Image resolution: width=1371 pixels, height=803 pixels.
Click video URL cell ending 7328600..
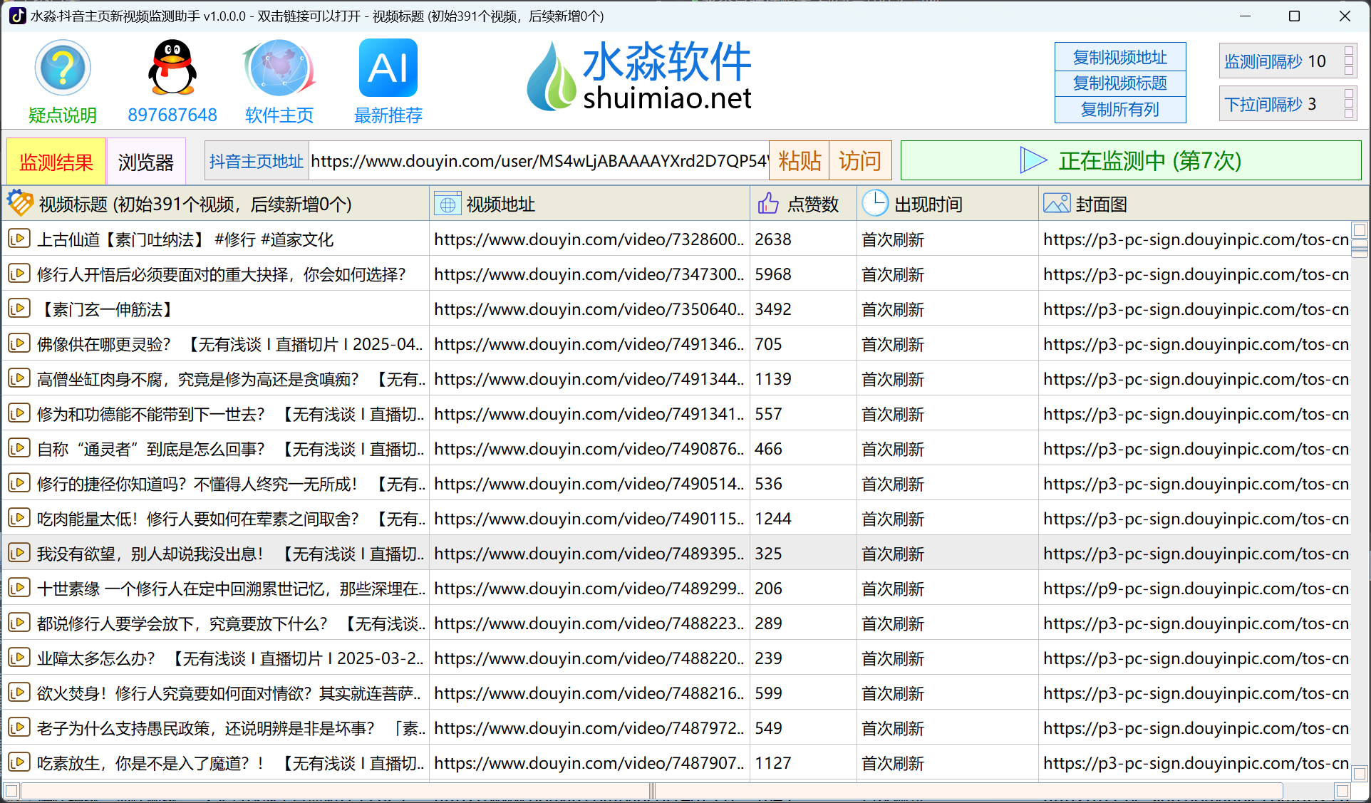click(589, 239)
